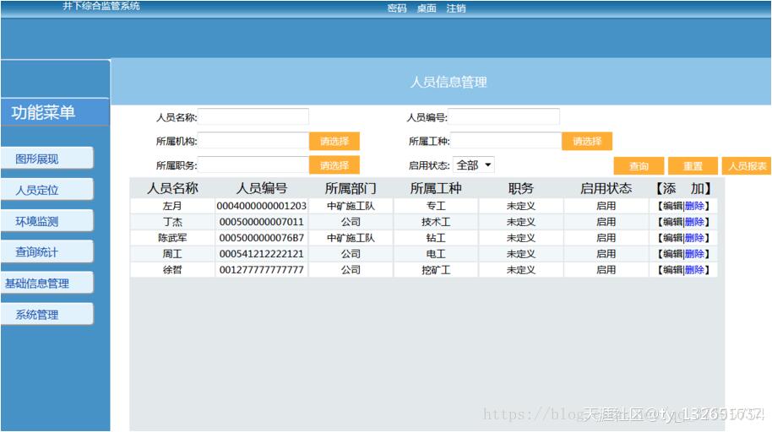Open the 环境监测 menu item
The image size is (772, 432).
46,221
